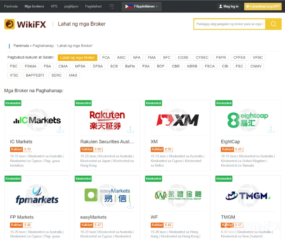This screenshot has width=285, height=239.
Task: Filter by FCA regulator
Action: tap(106, 58)
